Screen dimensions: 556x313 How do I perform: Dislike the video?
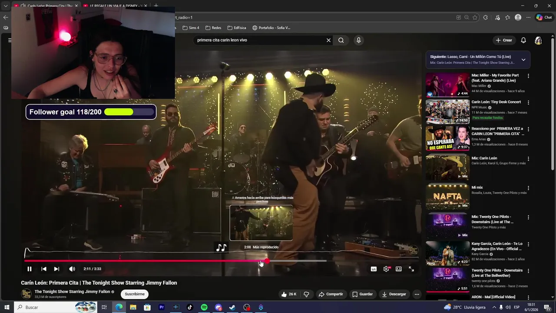coord(307,294)
